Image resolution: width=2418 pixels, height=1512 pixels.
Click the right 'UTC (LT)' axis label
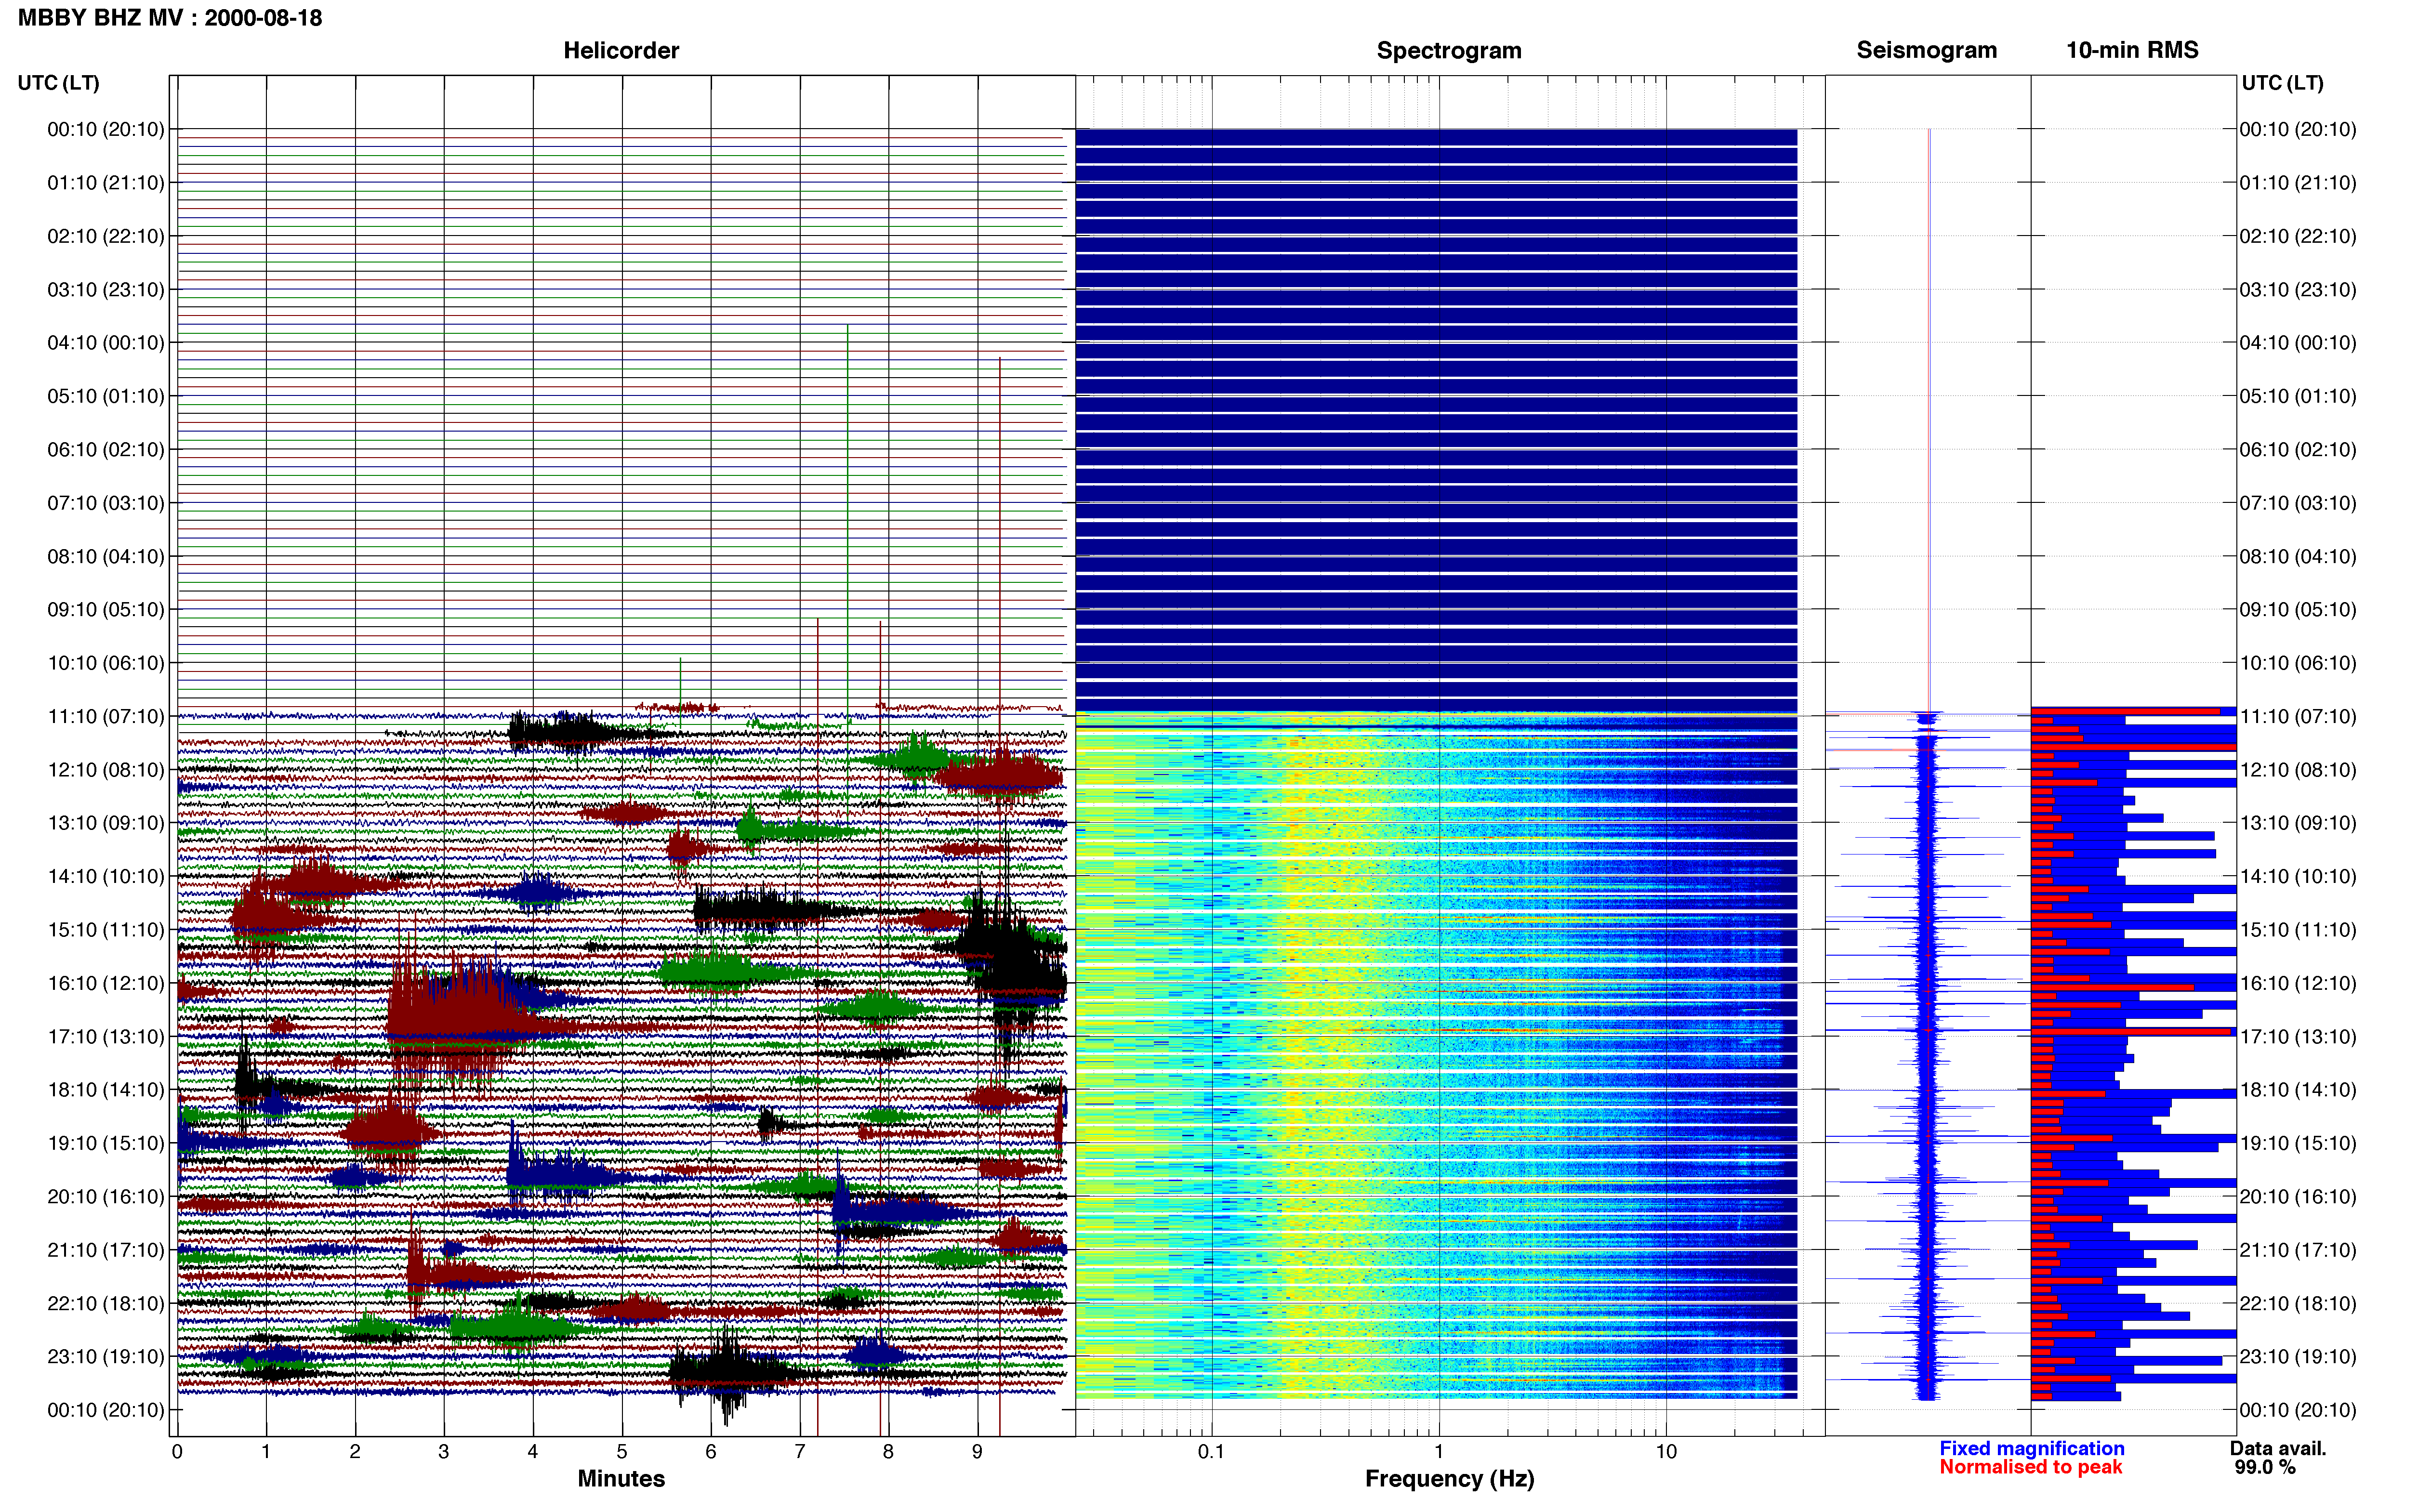2283,83
